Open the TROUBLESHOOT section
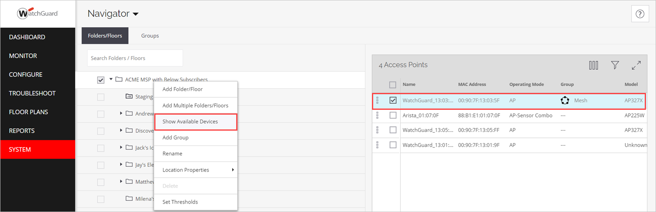Image resolution: width=656 pixels, height=212 pixels. point(38,93)
